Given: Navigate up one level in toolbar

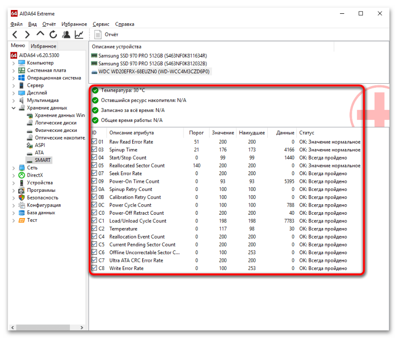Looking at the screenshot, I should pos(40,34).
